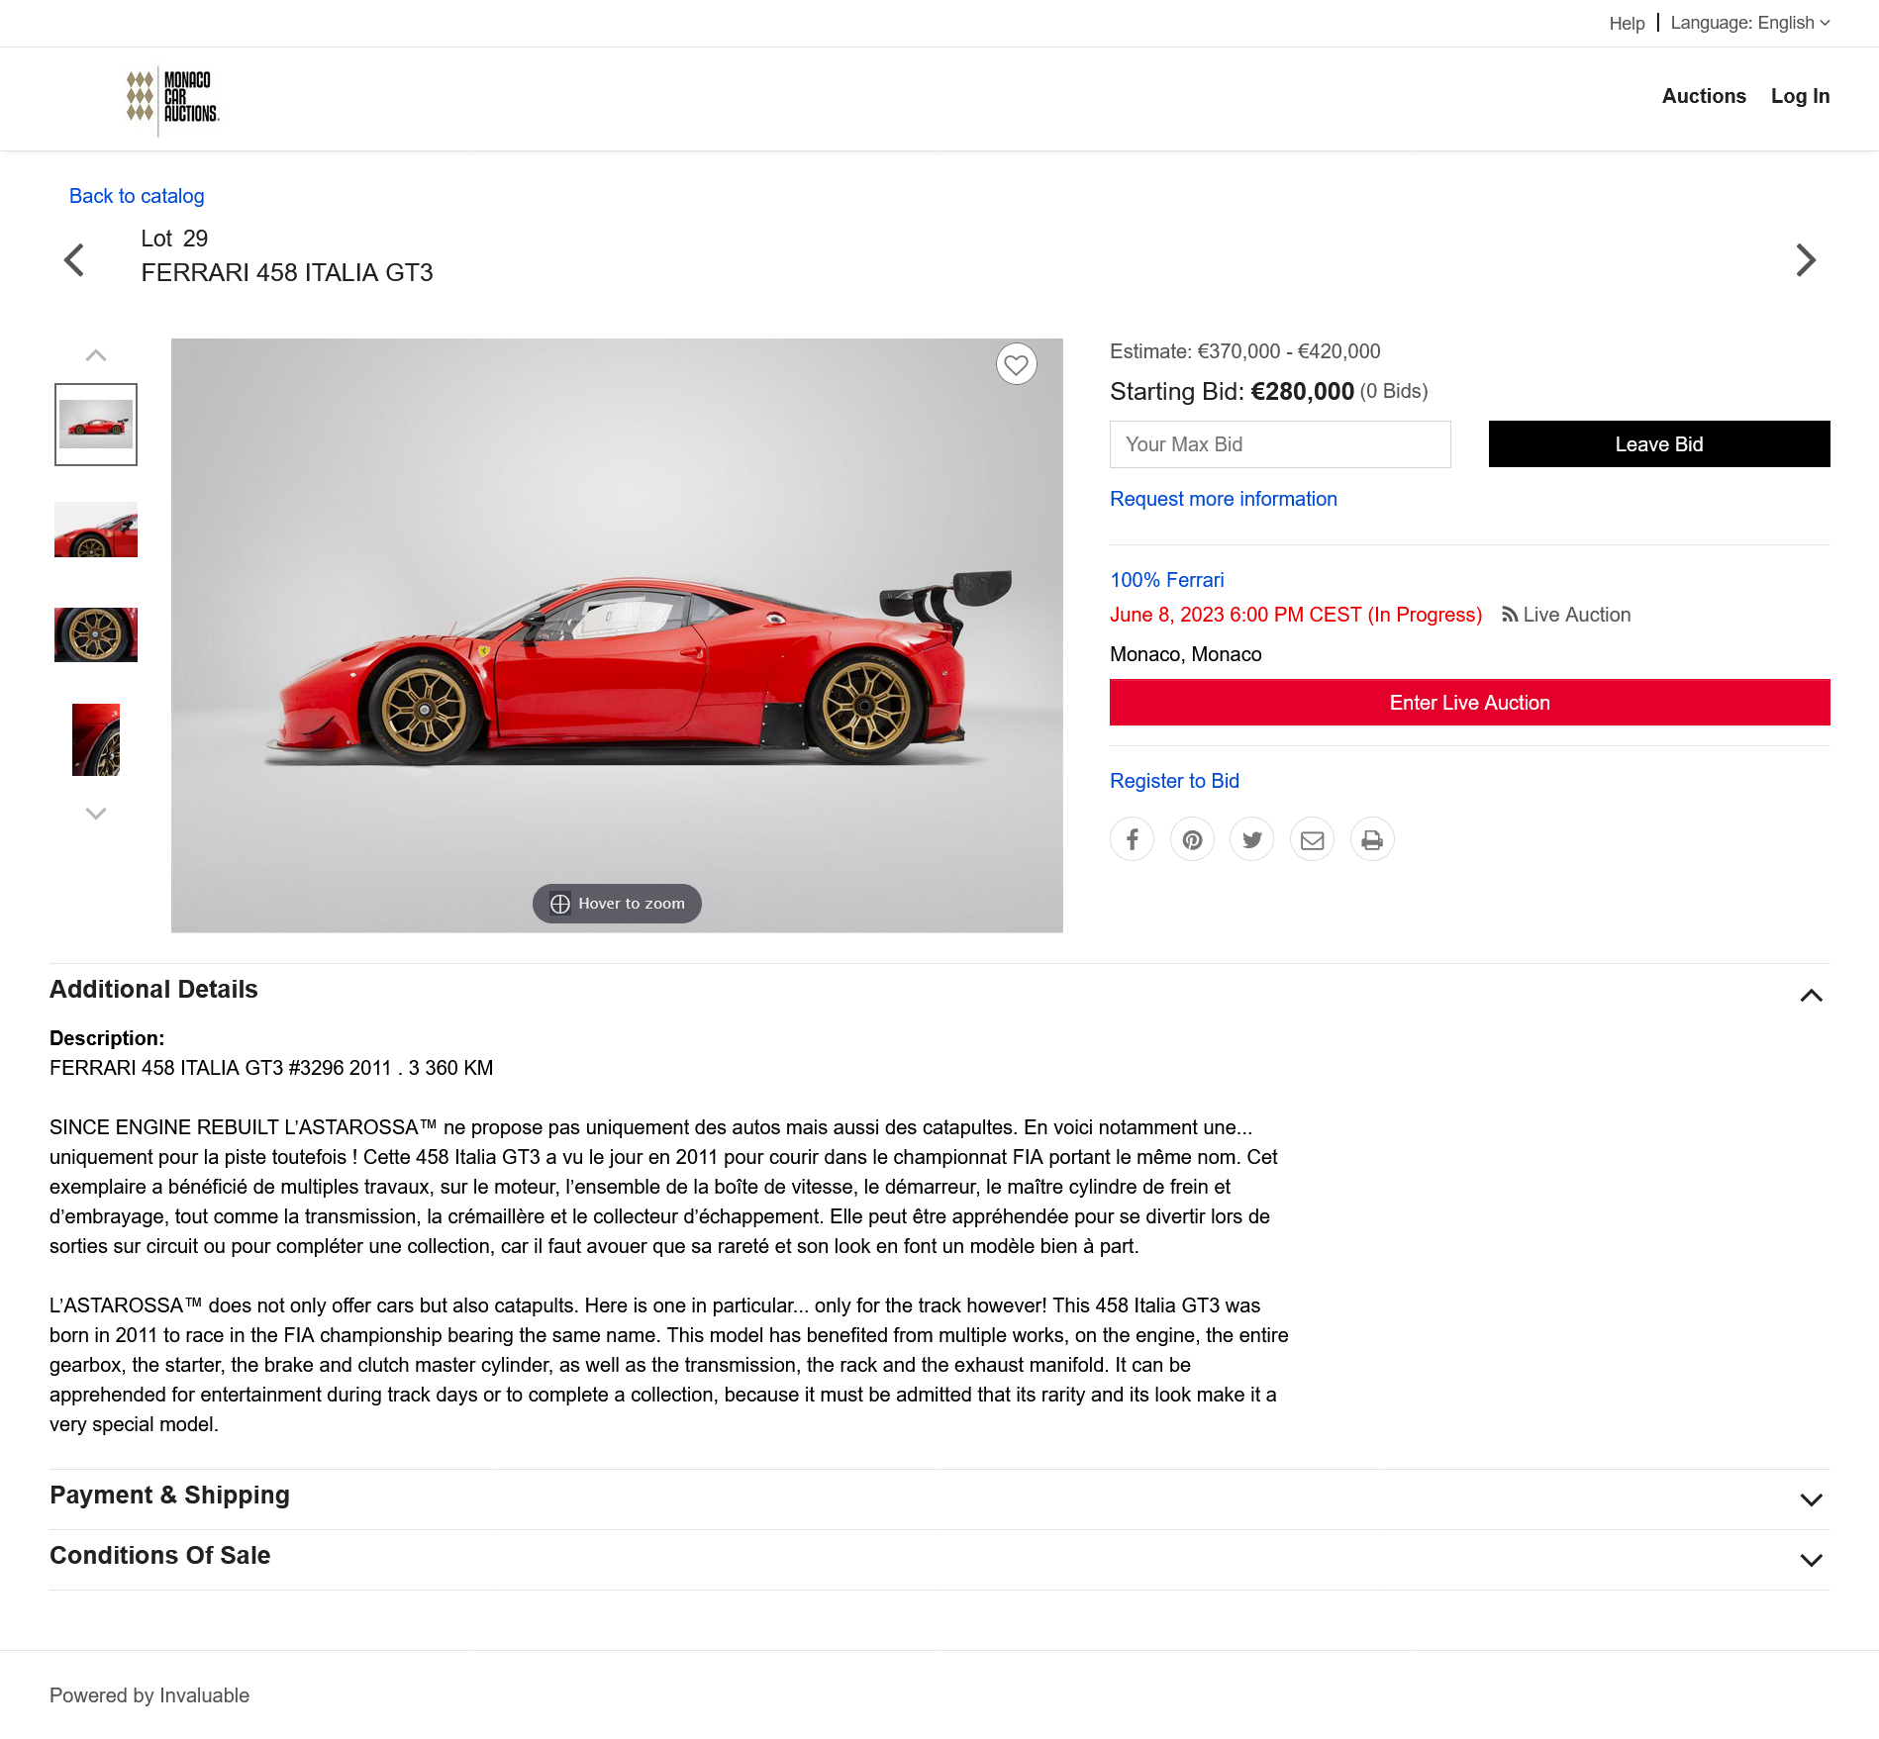Collapse the Additional Details section
Image resolution: width=1879 pixels, height=1739 pixels.
coord(1811,996)
